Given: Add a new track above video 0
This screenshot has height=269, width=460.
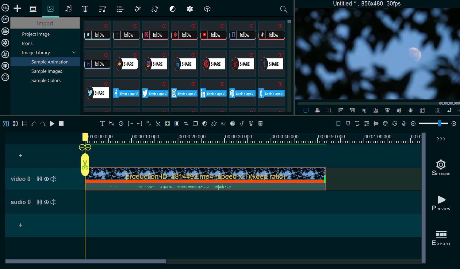Looking at the screenshot, I should pos(21,155).
